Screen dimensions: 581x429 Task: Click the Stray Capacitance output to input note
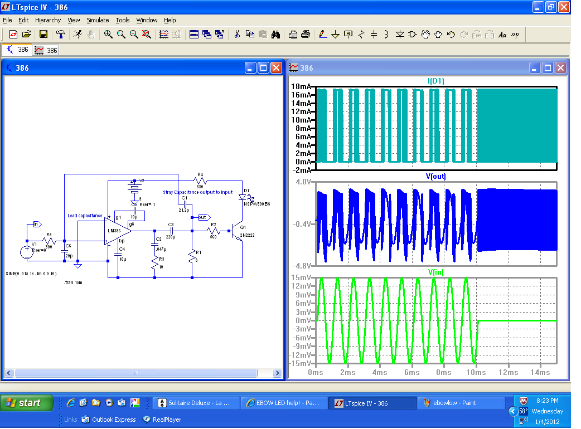[x=198, y=192]
